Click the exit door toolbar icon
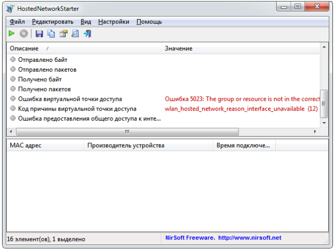The height and width of the screenshot is (250, 335). coord(88,34)
